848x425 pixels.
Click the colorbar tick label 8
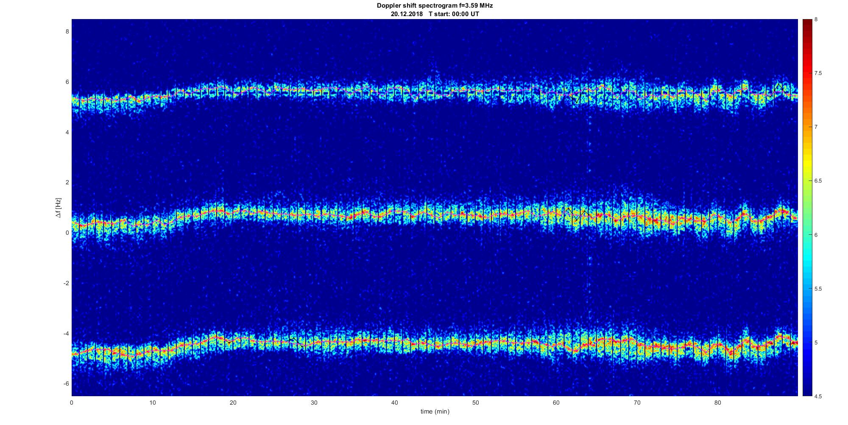pyautogui.click(x=816, y=19)
